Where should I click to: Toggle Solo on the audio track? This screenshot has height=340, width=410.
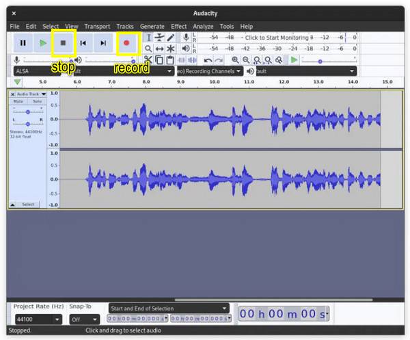point(37,101)
